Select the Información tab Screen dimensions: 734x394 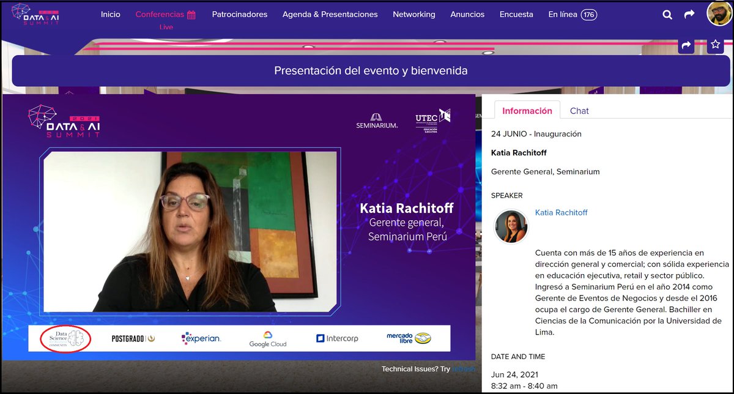[527, 111]
